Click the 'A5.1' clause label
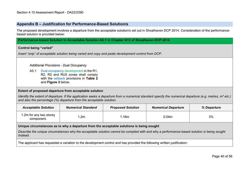This screenshot has width=249, height=176. tap(33, 71)
